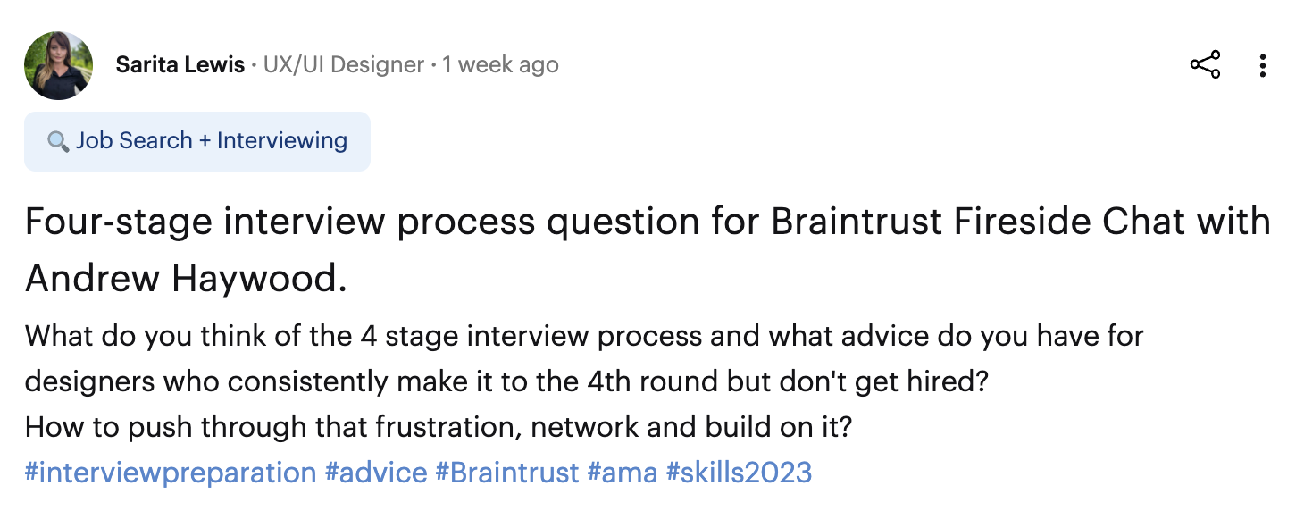Click the UX/UI Designer role label
1304x511 pixels.
pos(344,65)
